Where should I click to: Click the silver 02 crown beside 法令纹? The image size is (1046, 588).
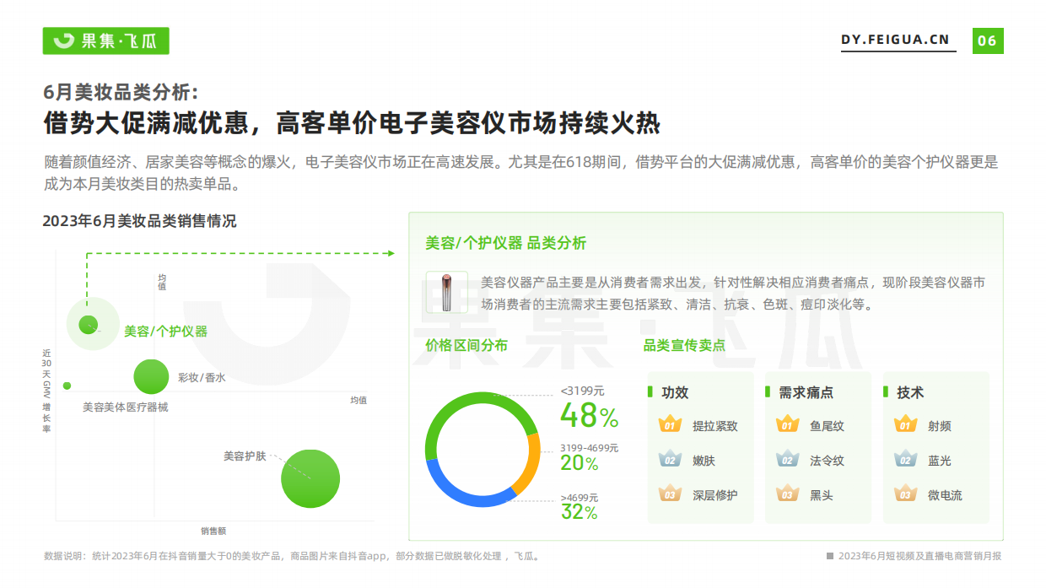point(787,460)
